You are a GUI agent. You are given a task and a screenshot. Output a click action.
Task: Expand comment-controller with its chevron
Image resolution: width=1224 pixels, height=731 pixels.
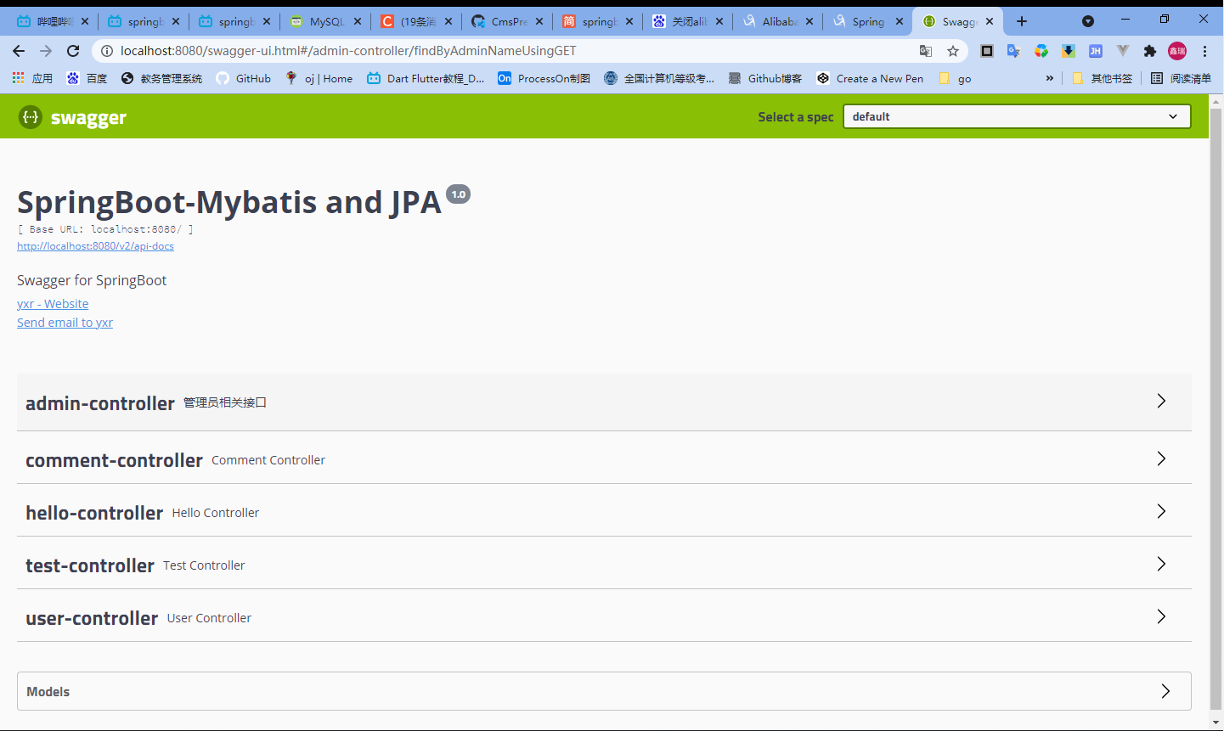click(x=1161, y=458)
